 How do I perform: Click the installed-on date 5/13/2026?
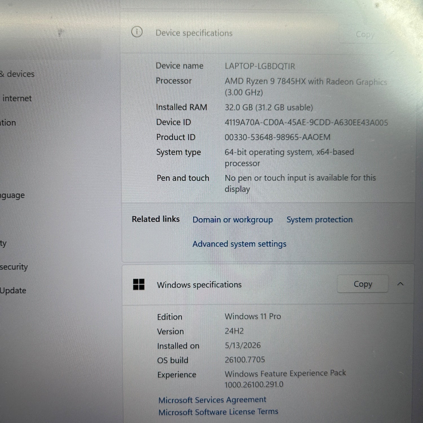coord(243,345)
